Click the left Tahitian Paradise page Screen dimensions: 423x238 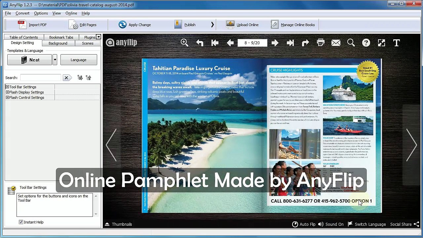point(202,136)
